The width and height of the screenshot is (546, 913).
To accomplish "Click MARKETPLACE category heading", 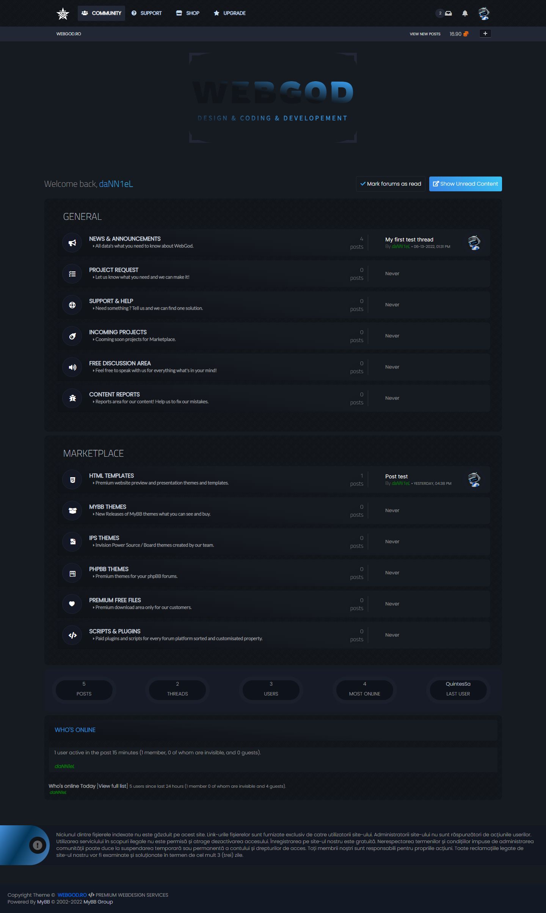I will click(x=93, y=453).
